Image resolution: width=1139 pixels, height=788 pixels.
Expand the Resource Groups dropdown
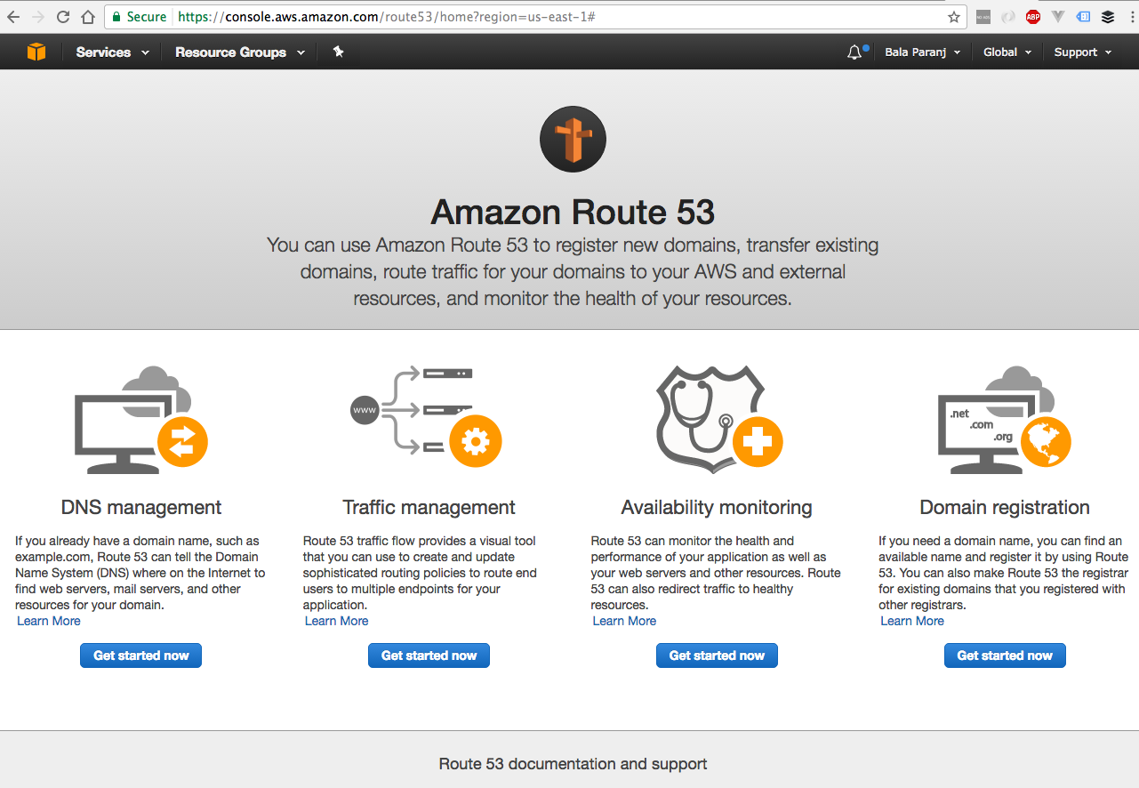click(240, 52)
